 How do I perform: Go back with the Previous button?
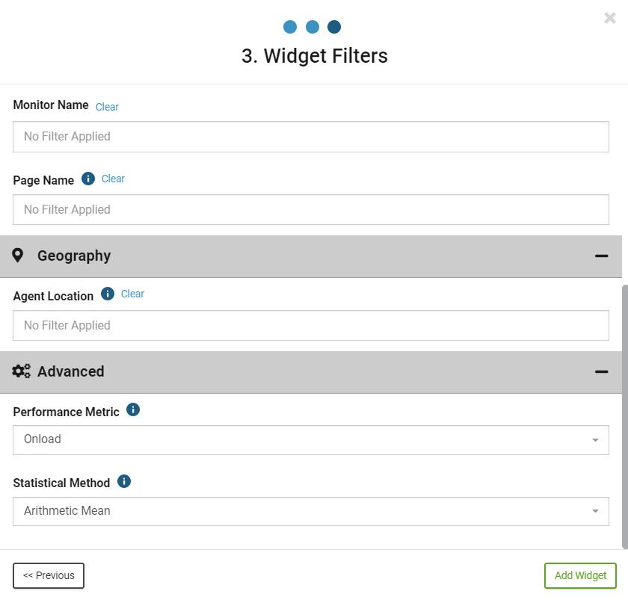(x=49, y=575)
